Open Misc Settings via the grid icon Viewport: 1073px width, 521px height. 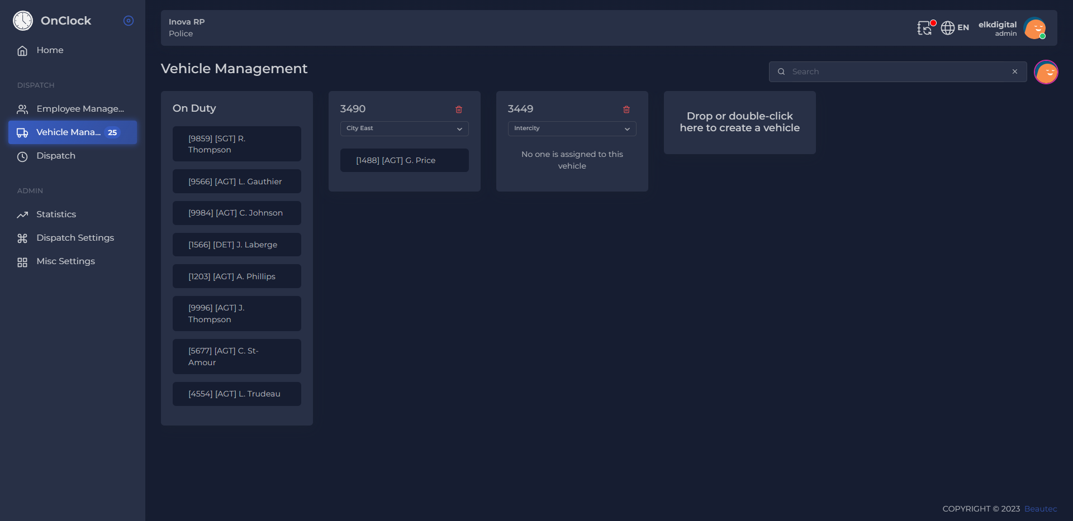22,261
